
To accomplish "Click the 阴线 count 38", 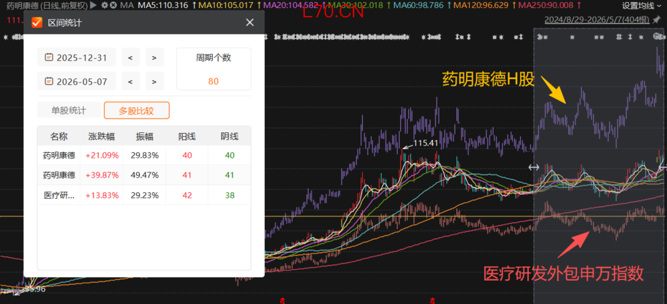I will tap(229, 196).
